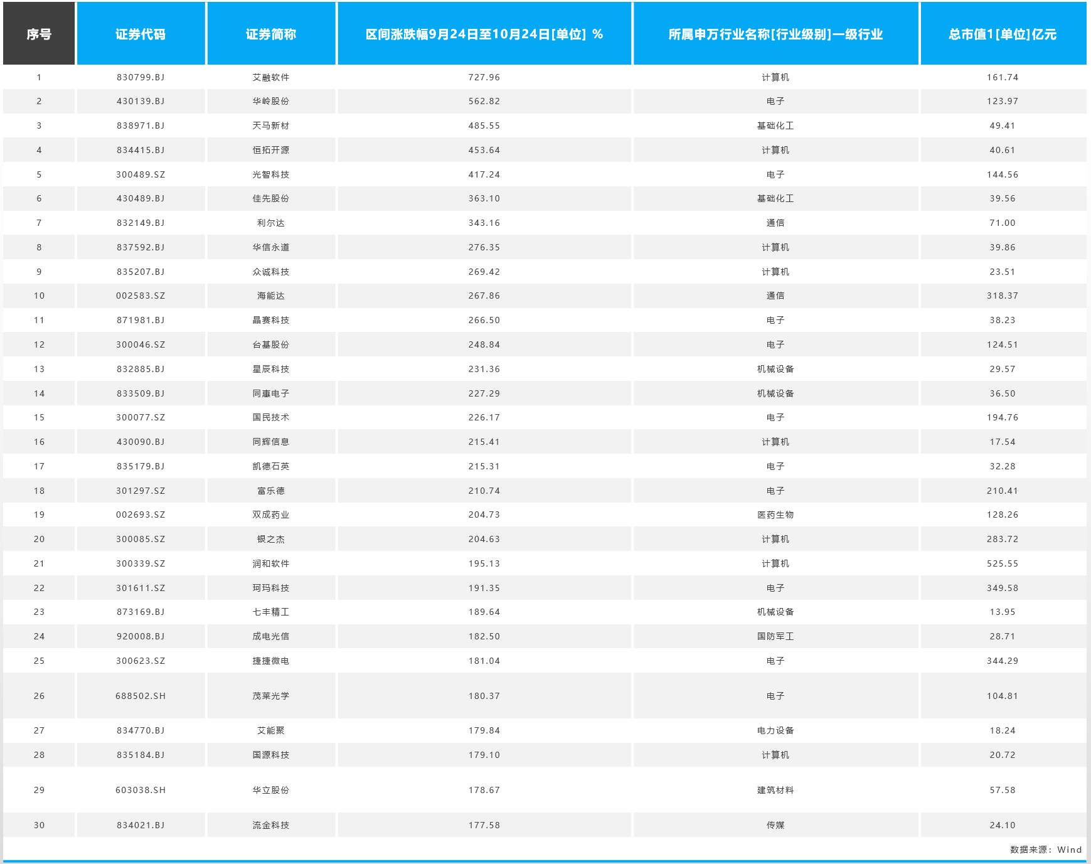Click market cap value 318.37
1091x864 pixels.
[1003, 296]
